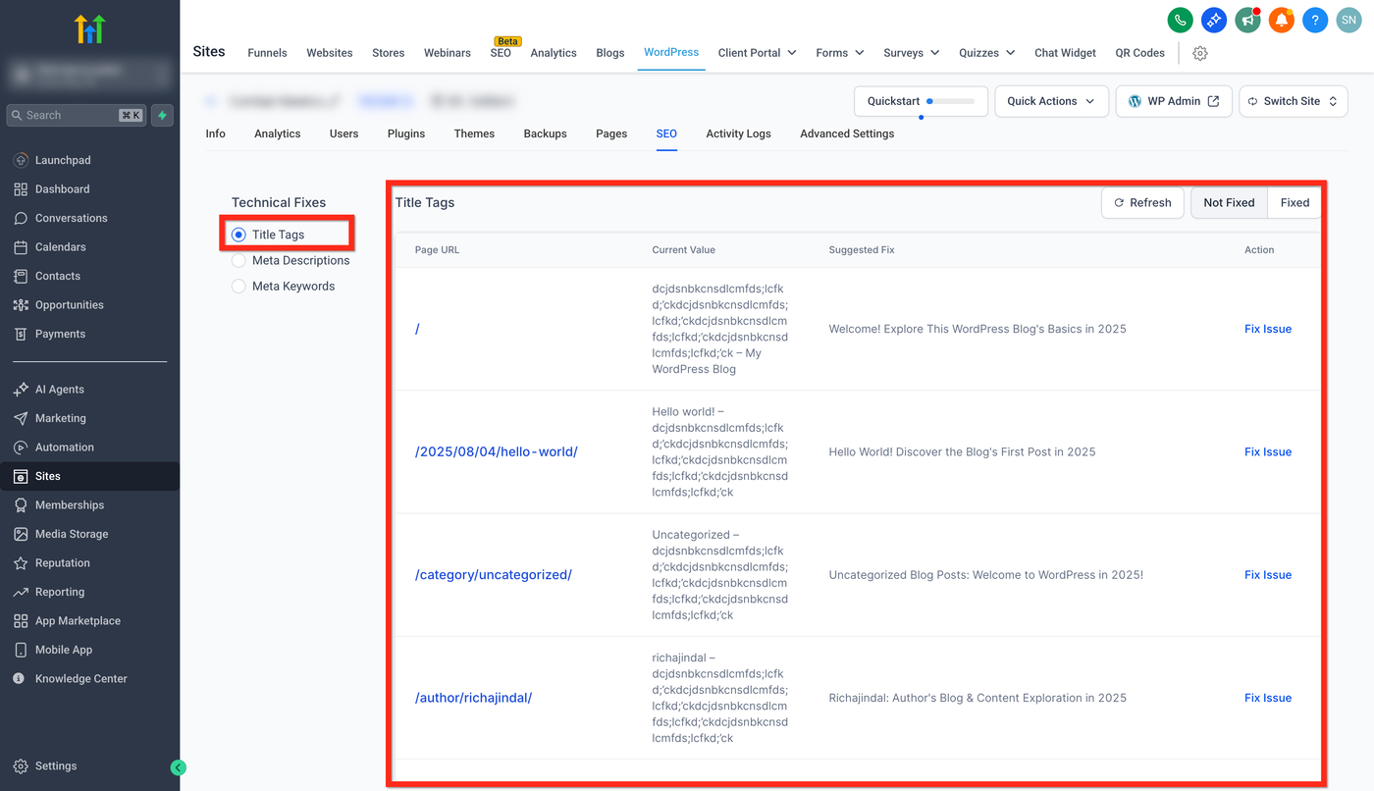Click the sidebar Search field
1374x791 pixels.
point(69,115)
